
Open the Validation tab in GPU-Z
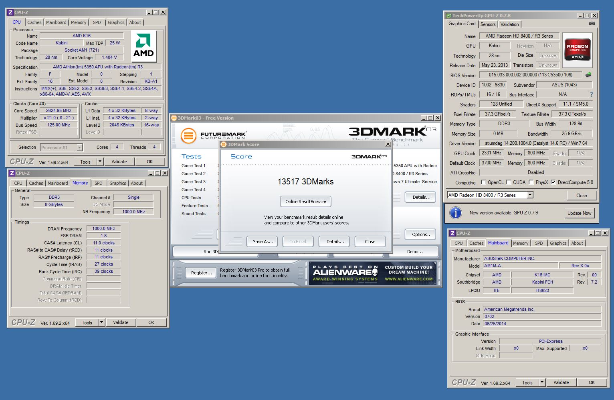click(x=509, y=24)
